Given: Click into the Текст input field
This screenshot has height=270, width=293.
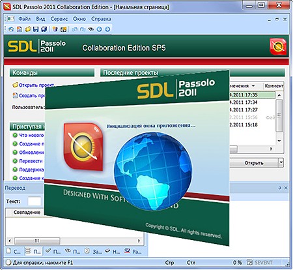Looking at the screenshot, I should click(35, 202).
